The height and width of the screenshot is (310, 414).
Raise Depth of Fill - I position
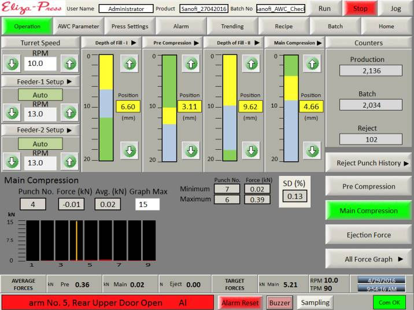[x=129, y=64]
